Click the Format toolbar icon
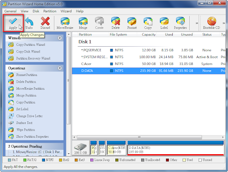The height and width of the screenshot is (172, 228). [x=132, y=23]
